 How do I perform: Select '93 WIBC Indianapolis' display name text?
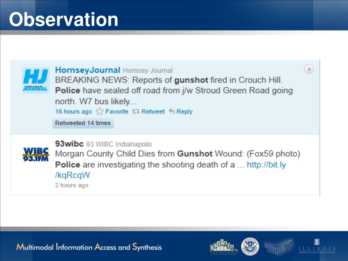pos(119,144)
